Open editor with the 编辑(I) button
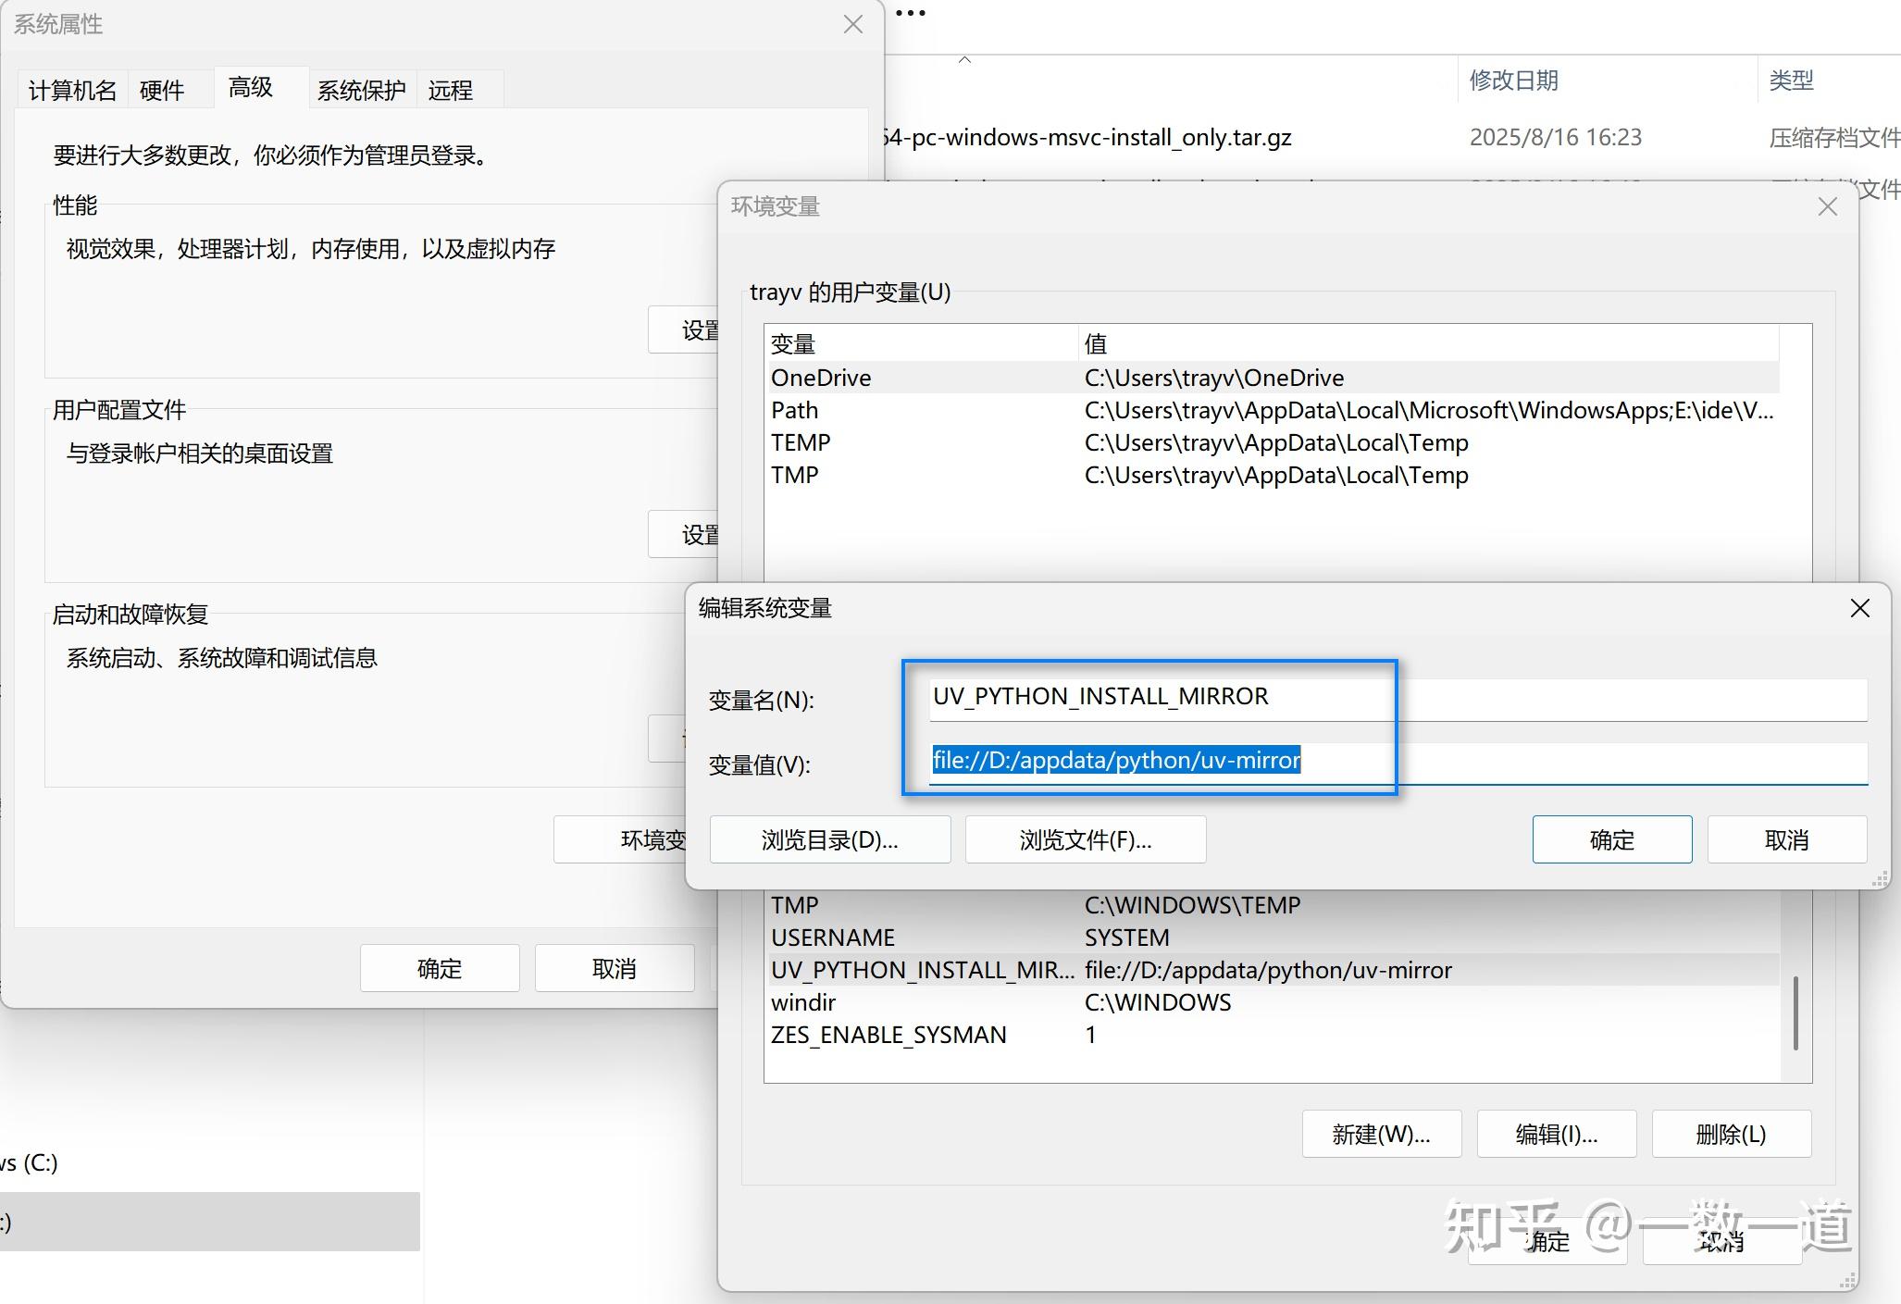The height and width of the screenshot is (1304, 1901). point(1556,1133)
